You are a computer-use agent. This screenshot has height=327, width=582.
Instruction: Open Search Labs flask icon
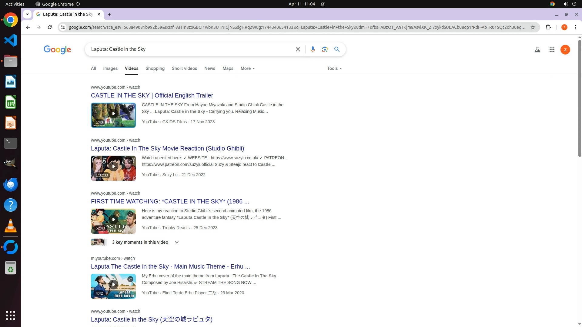click(537, 50)
